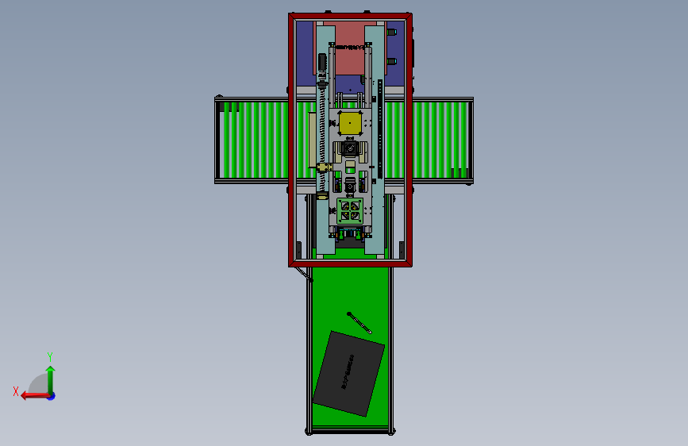Select the dark gray box on the green belt
This screenshot has height=446, width=688.
pos(349,374)
